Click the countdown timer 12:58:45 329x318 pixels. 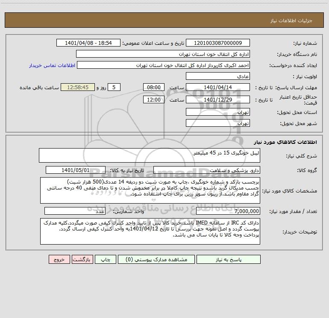tap(78, 87)
